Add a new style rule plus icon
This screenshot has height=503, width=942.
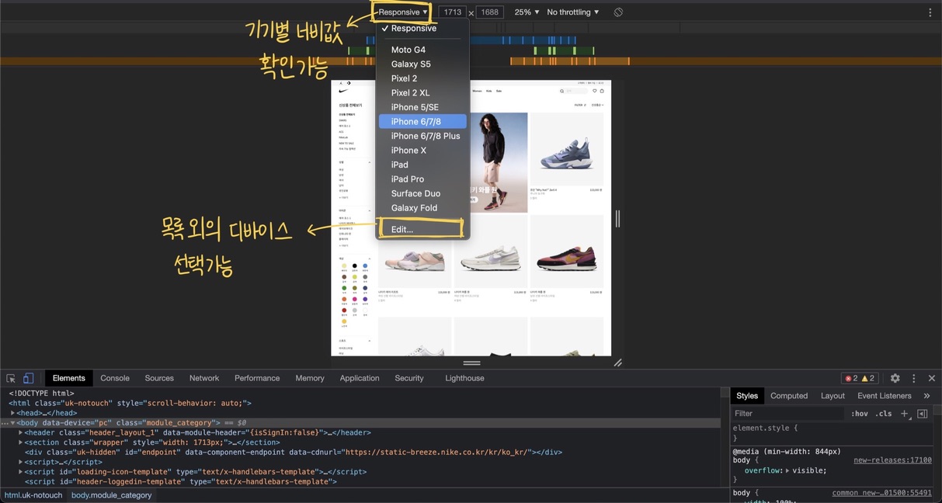click(x=905, y=414)
